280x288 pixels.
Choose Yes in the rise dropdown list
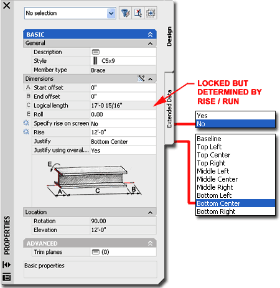point(235,116)
